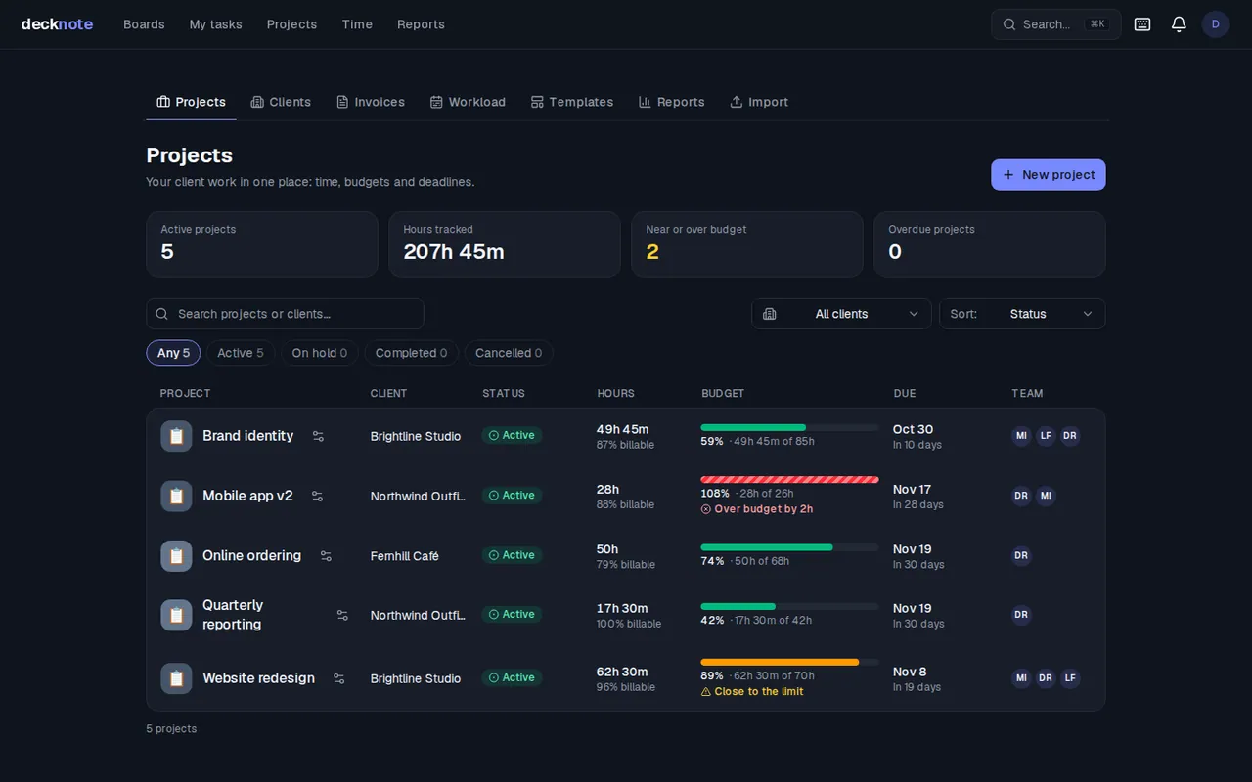Click DR avatar in Online ordering row
Screen dimensions: 1252x782
[x=1021, y=556]
